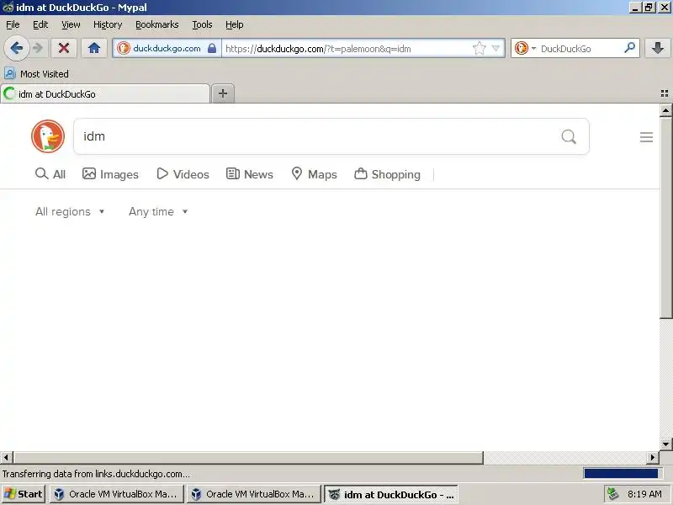Click the vertical scrollbar down arrow

665,444
